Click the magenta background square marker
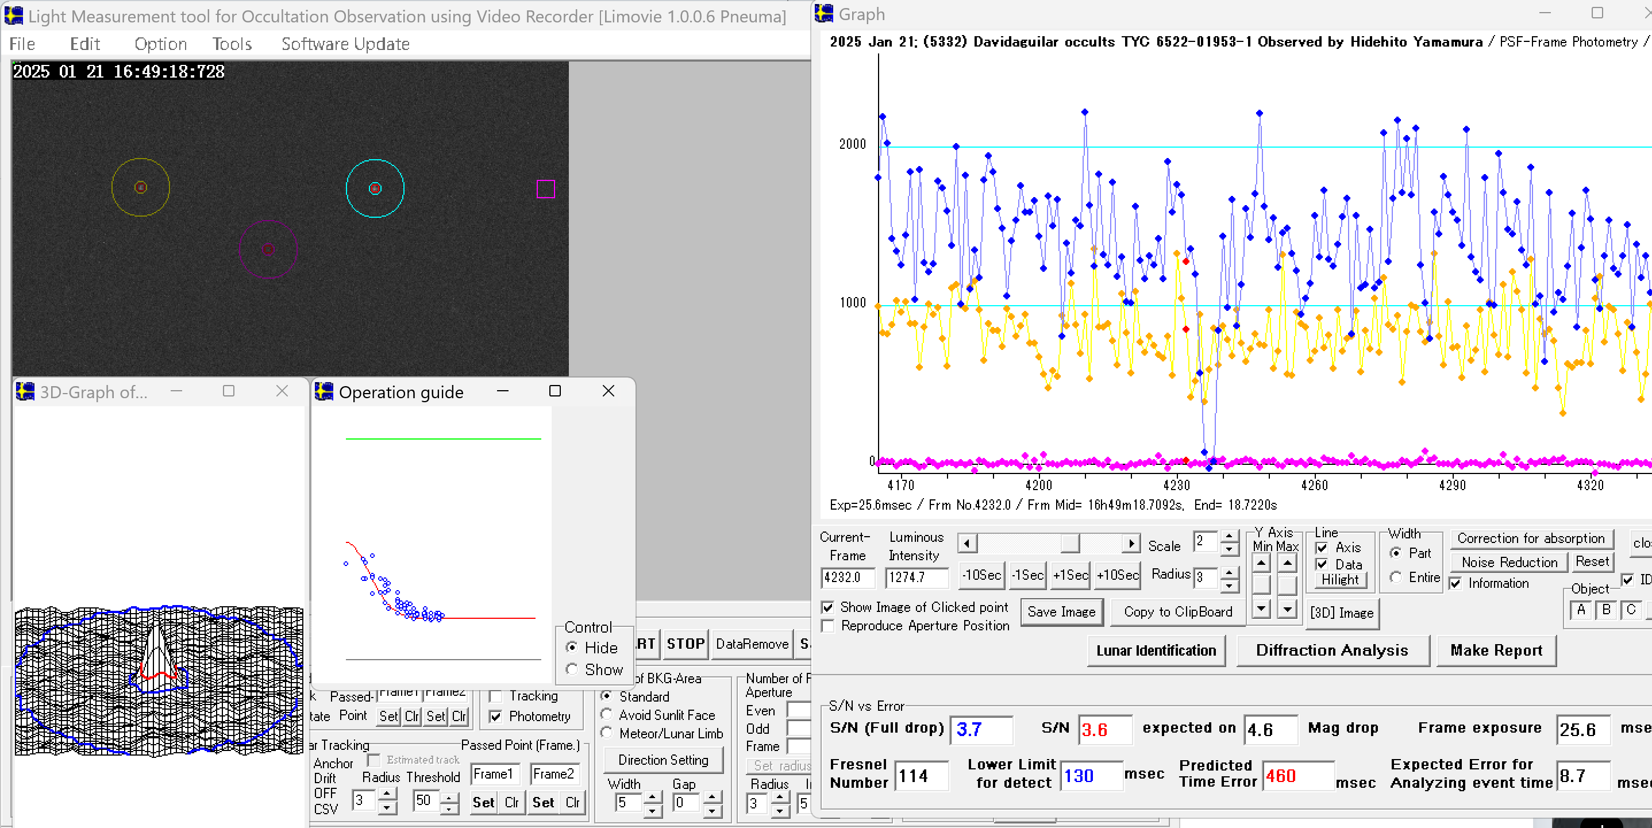The width and height of the screenshot is (1652, 828). coord(545,188)
